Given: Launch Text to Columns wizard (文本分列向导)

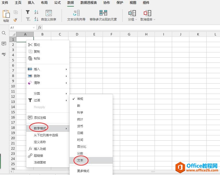Looking at the screenshot, I should 76,16.
